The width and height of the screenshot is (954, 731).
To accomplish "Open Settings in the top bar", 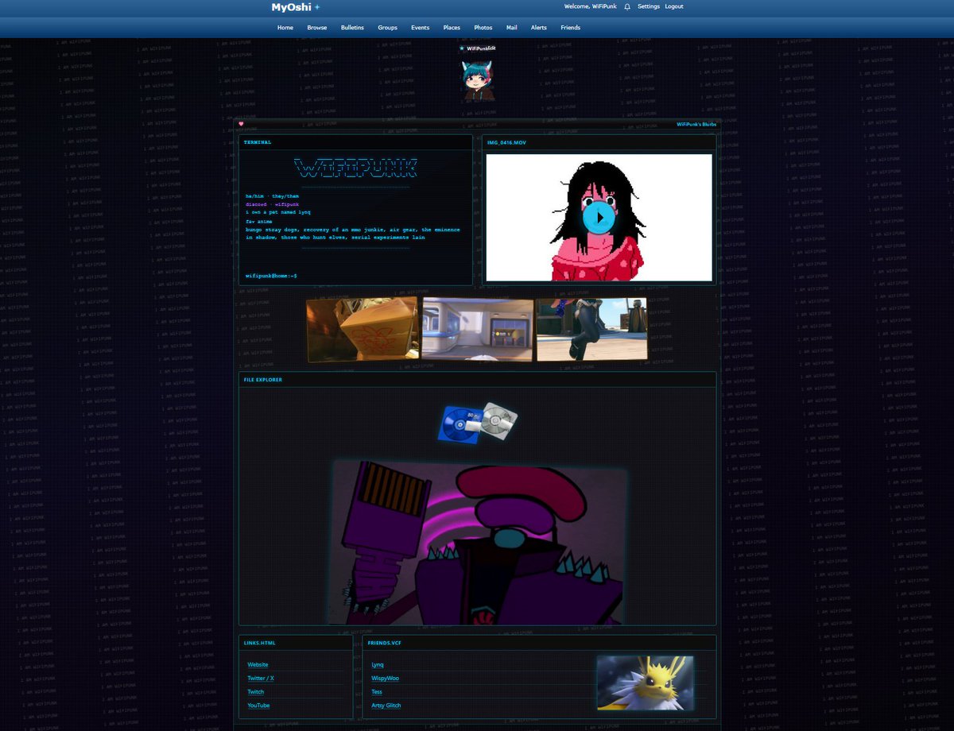I will 649,6.
